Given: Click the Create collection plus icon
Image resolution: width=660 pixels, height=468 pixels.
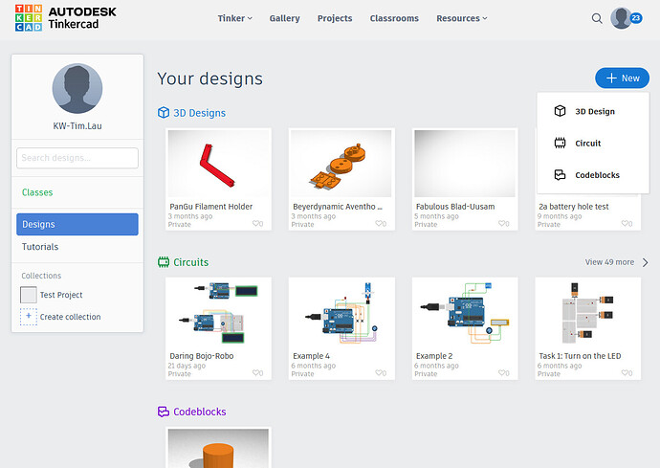Looking at the screenshot, I should pos(28,317).
